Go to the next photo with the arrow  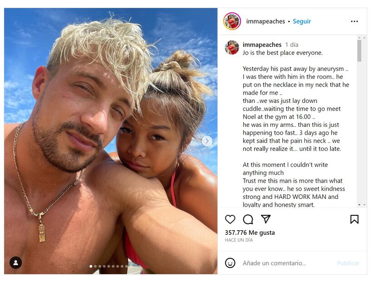207,141
